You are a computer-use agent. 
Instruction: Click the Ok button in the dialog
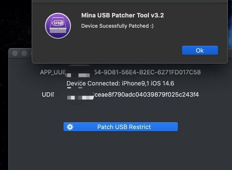tap(200, 50)
